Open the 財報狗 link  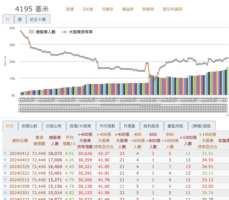(x=148, y=9)
